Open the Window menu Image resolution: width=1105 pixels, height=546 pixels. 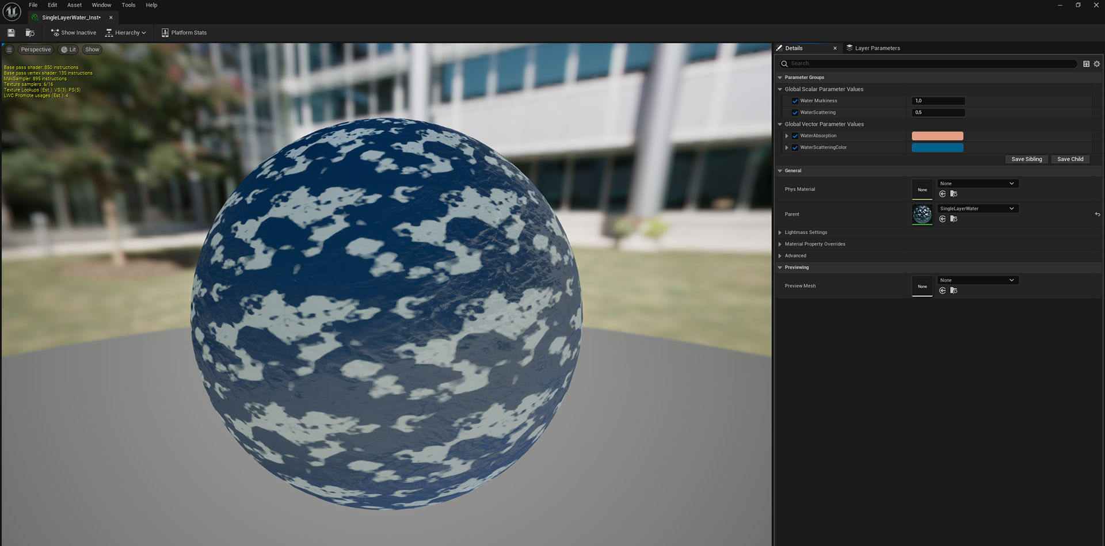coord(101,5)
